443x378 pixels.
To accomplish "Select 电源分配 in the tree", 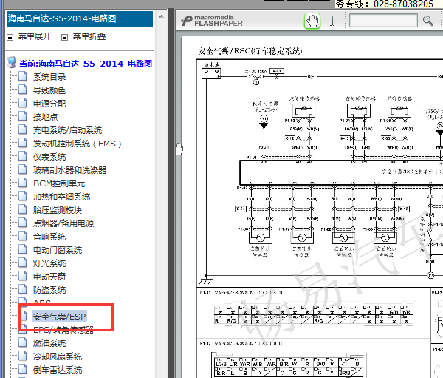I will [x=49, y=104].
